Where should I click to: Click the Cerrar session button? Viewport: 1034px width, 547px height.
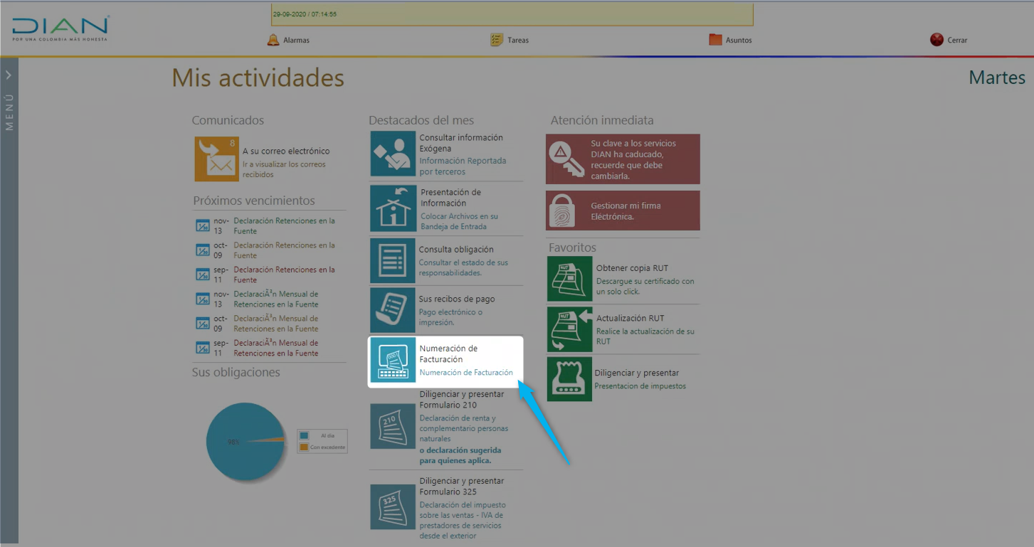tap(949, 41)
